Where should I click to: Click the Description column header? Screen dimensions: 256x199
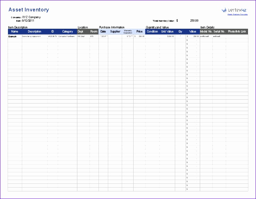[x=34, y=31]
